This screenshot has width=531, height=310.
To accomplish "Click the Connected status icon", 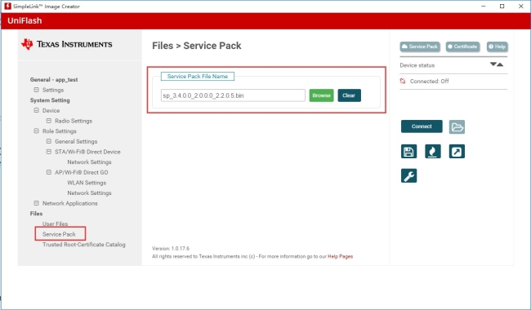I will [403, 81].
